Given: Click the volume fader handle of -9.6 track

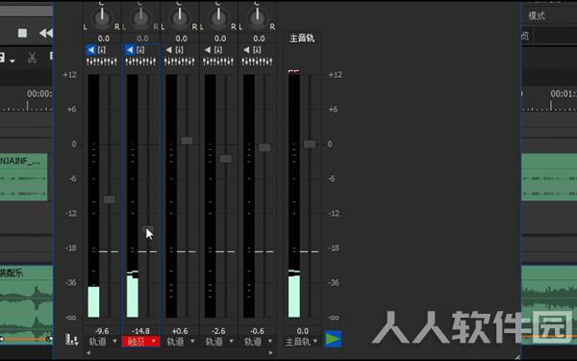Looking at the screenshot, I should [110, 199].
